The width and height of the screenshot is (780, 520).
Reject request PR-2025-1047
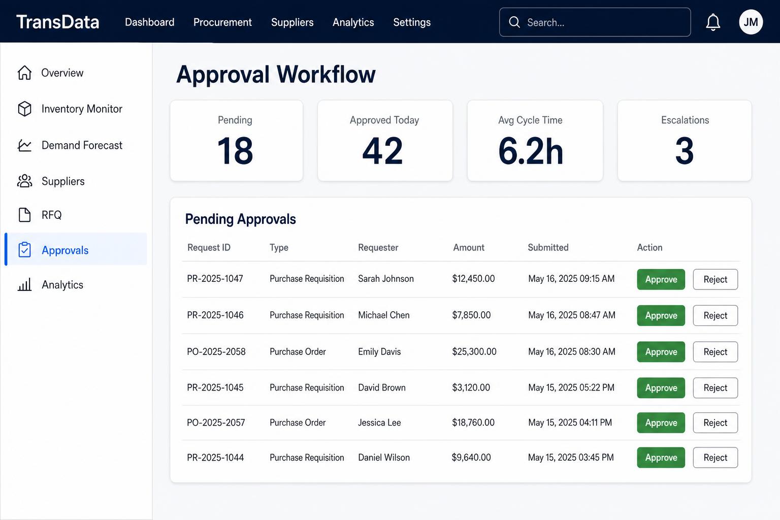[x=715, y=279]
